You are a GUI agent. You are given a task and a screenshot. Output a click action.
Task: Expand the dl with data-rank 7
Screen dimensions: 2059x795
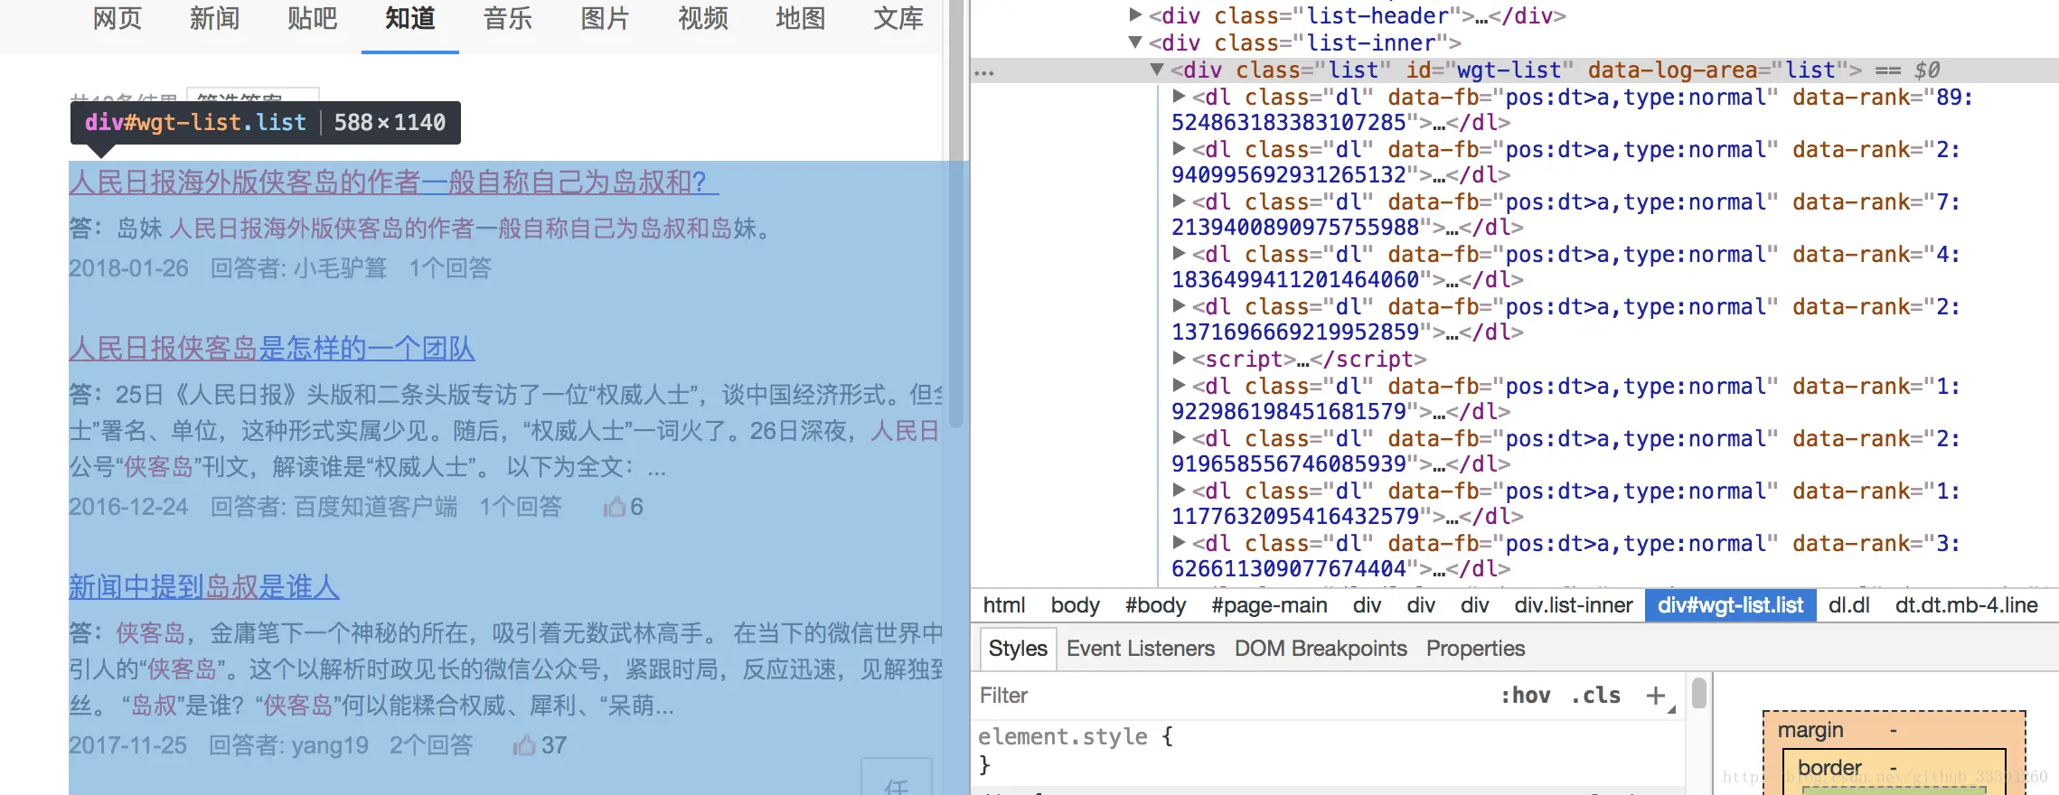pos(1179,201)
